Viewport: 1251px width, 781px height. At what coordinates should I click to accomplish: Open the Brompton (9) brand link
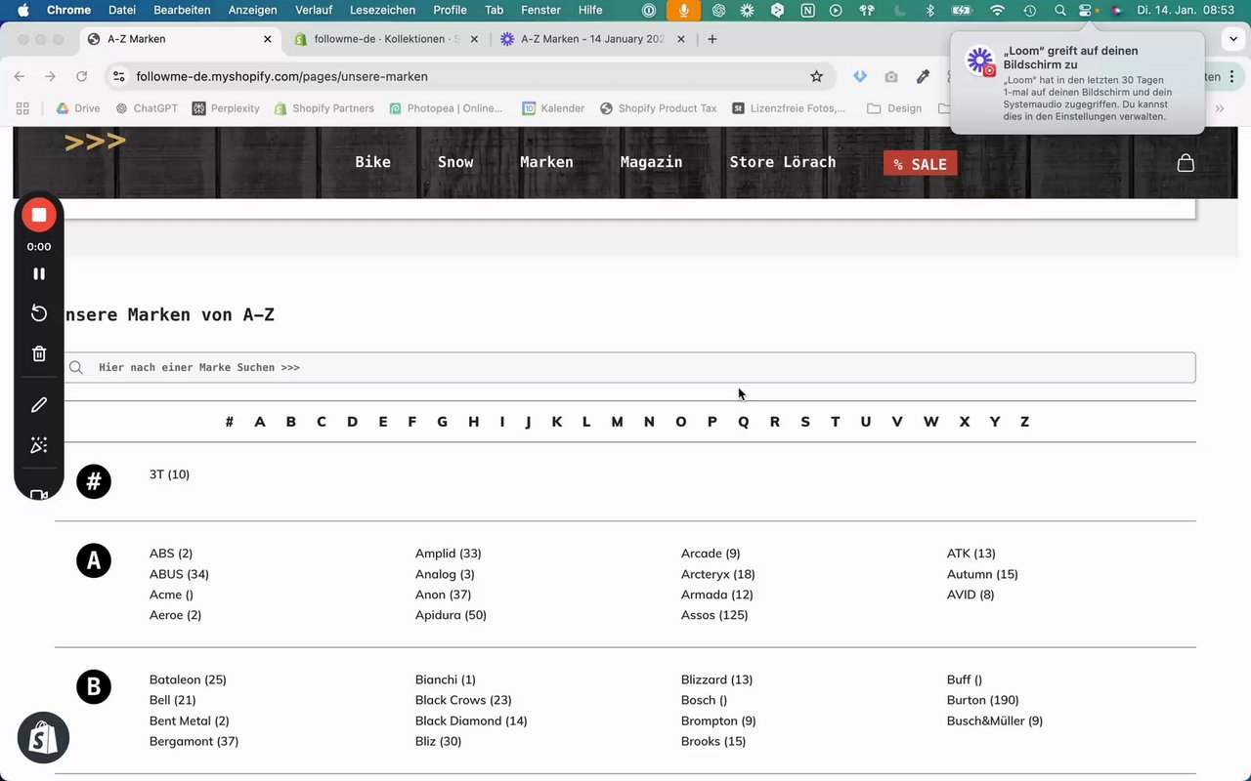tap(718, 720)
